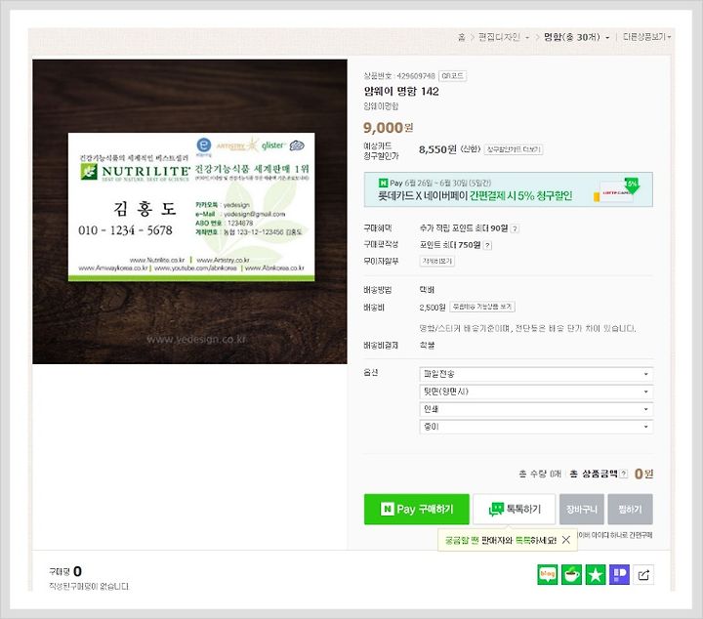Click the 찜하기 wishlist button
703x619 pixels.
pyautogui.click(x=630, y=510)
